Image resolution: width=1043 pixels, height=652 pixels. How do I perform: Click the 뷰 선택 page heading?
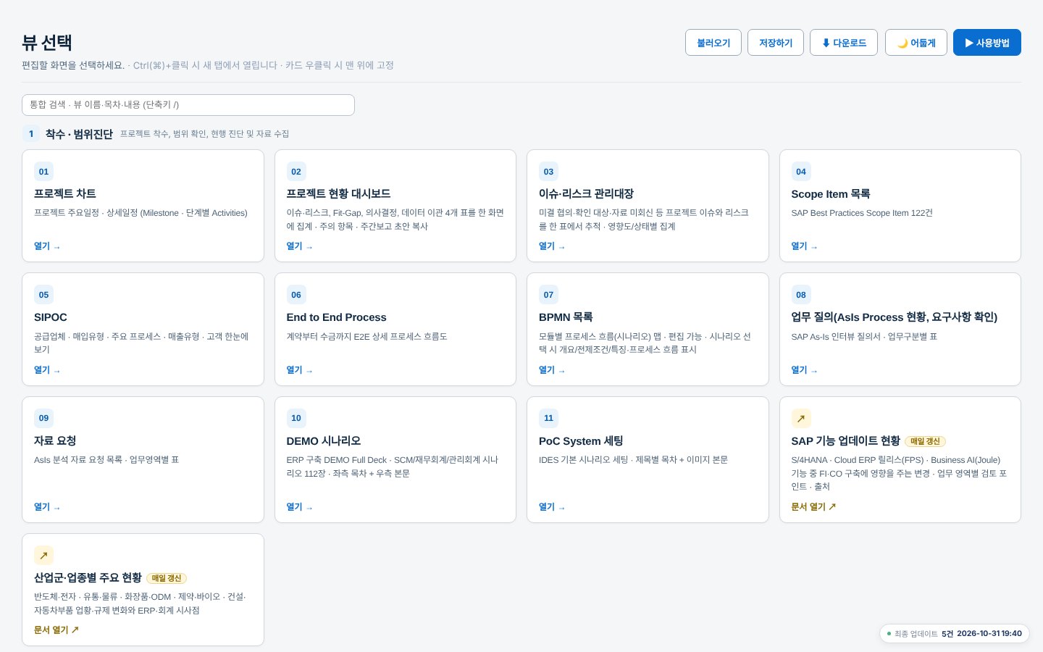(x=46, y=43)
